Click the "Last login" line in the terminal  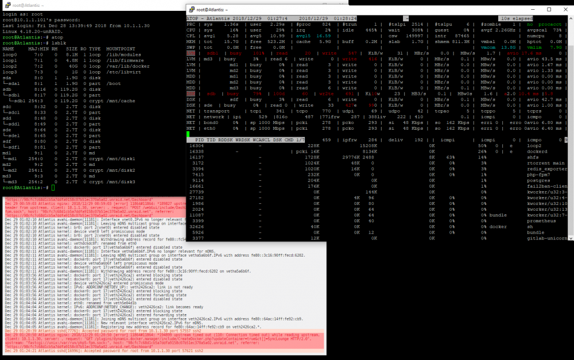76,26
